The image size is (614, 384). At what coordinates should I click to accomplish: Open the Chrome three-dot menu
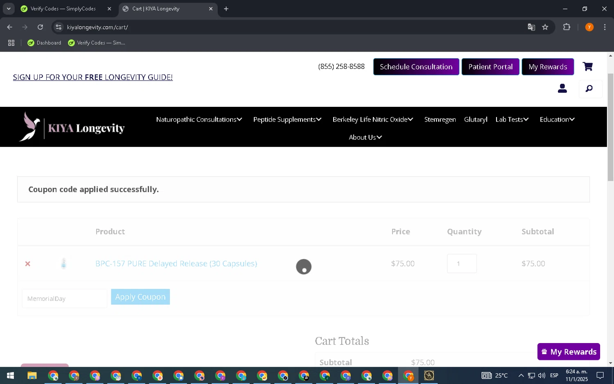(x=605, y=27)
